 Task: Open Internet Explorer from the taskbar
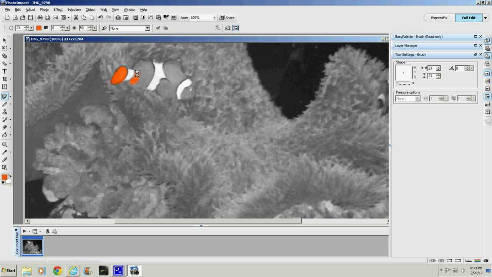tap(73, 271)
